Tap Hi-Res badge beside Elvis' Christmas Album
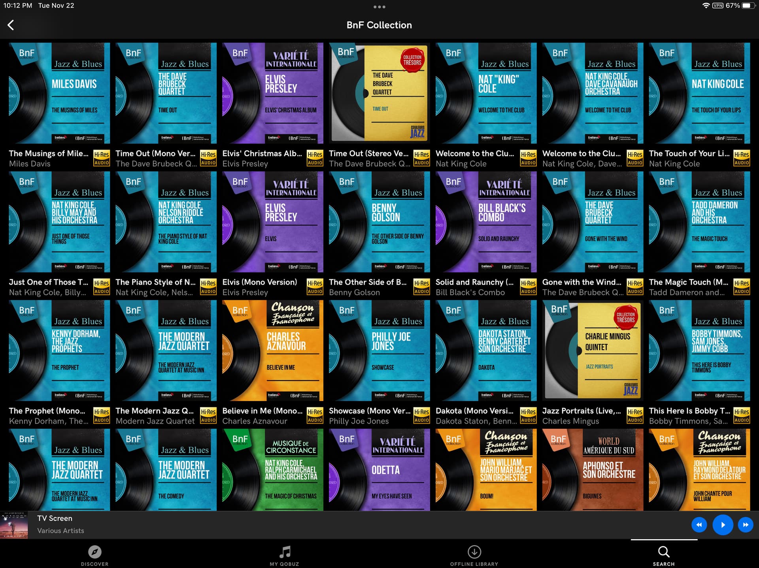759x568 pixels. point(315,158)
